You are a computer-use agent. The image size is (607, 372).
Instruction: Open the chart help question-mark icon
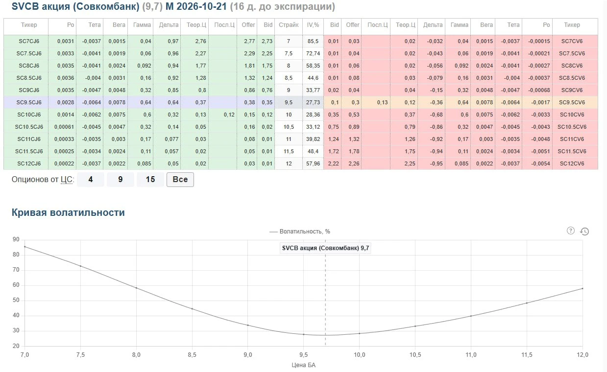click(570, 231)
